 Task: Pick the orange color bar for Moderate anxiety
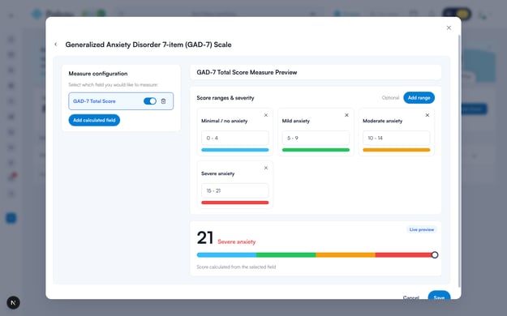pyautogui.click(x=397, y=150)
